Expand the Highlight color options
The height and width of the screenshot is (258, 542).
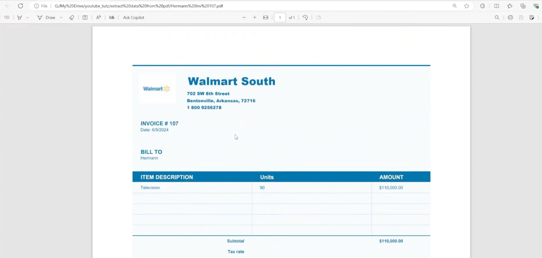27,18
